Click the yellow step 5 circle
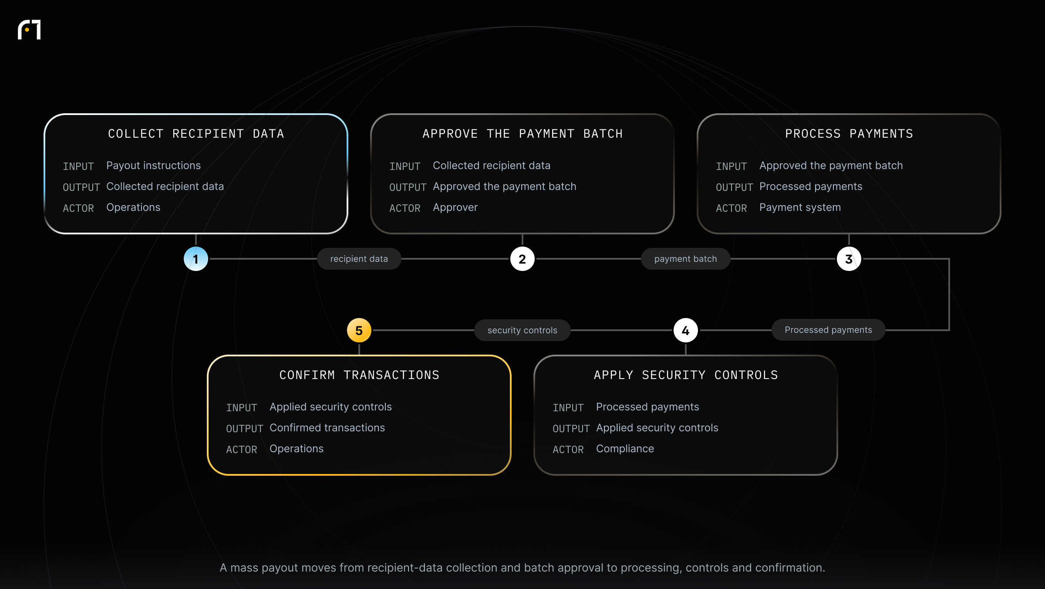 359,330
